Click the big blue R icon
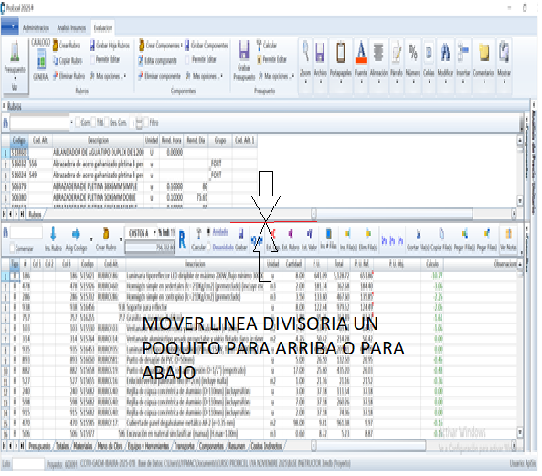Image resolution: width=542 pixels, height=476 pixels. tap(182, 239)
